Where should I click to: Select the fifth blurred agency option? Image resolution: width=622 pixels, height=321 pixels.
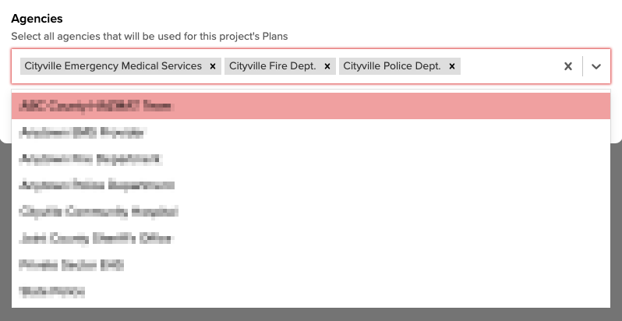(x=311, y=212)
